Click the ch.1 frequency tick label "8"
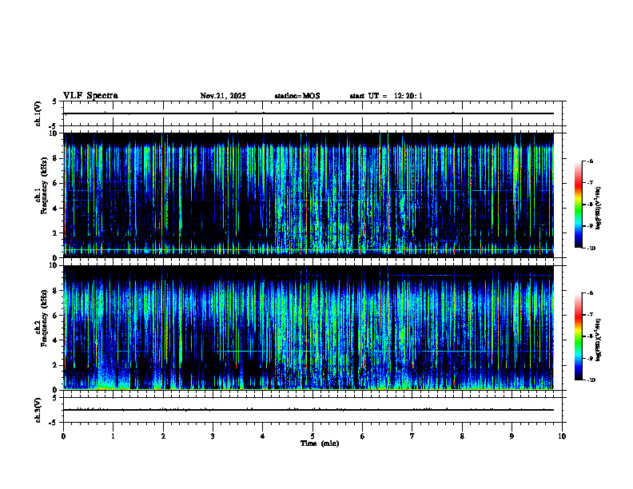The height and width of the screenshot is (489, 633). pyautogui.click(x=56, y=158)
